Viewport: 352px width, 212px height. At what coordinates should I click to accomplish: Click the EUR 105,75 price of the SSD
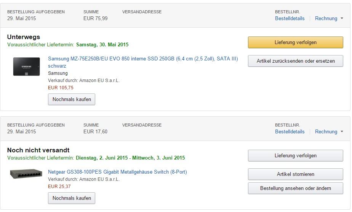(x=61, y=87)
